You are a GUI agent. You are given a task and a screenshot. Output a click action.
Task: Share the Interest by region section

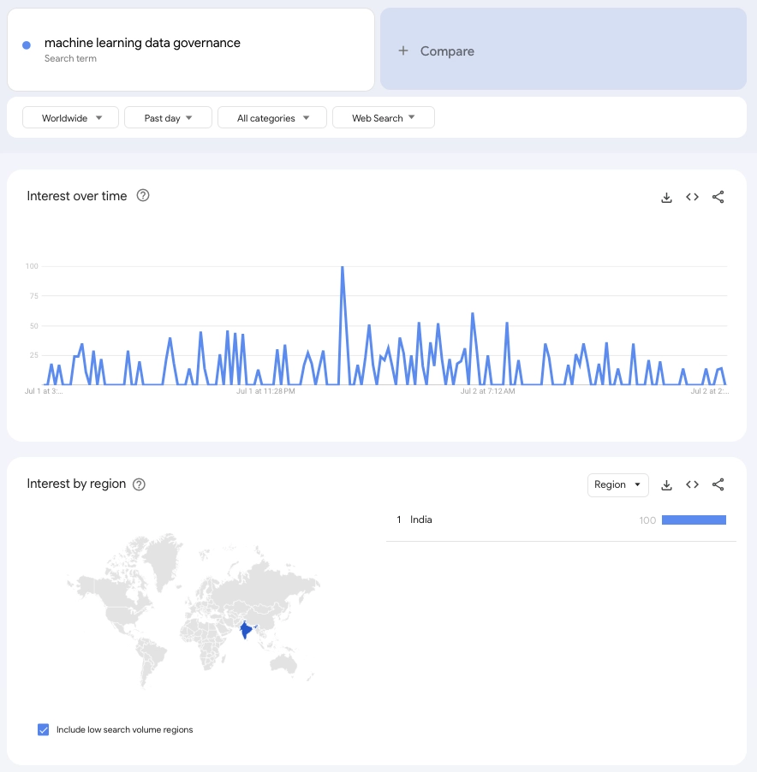click(x=718, y=484)
